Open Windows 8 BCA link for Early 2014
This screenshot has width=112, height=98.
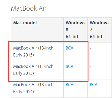click(x=70, y=85)
